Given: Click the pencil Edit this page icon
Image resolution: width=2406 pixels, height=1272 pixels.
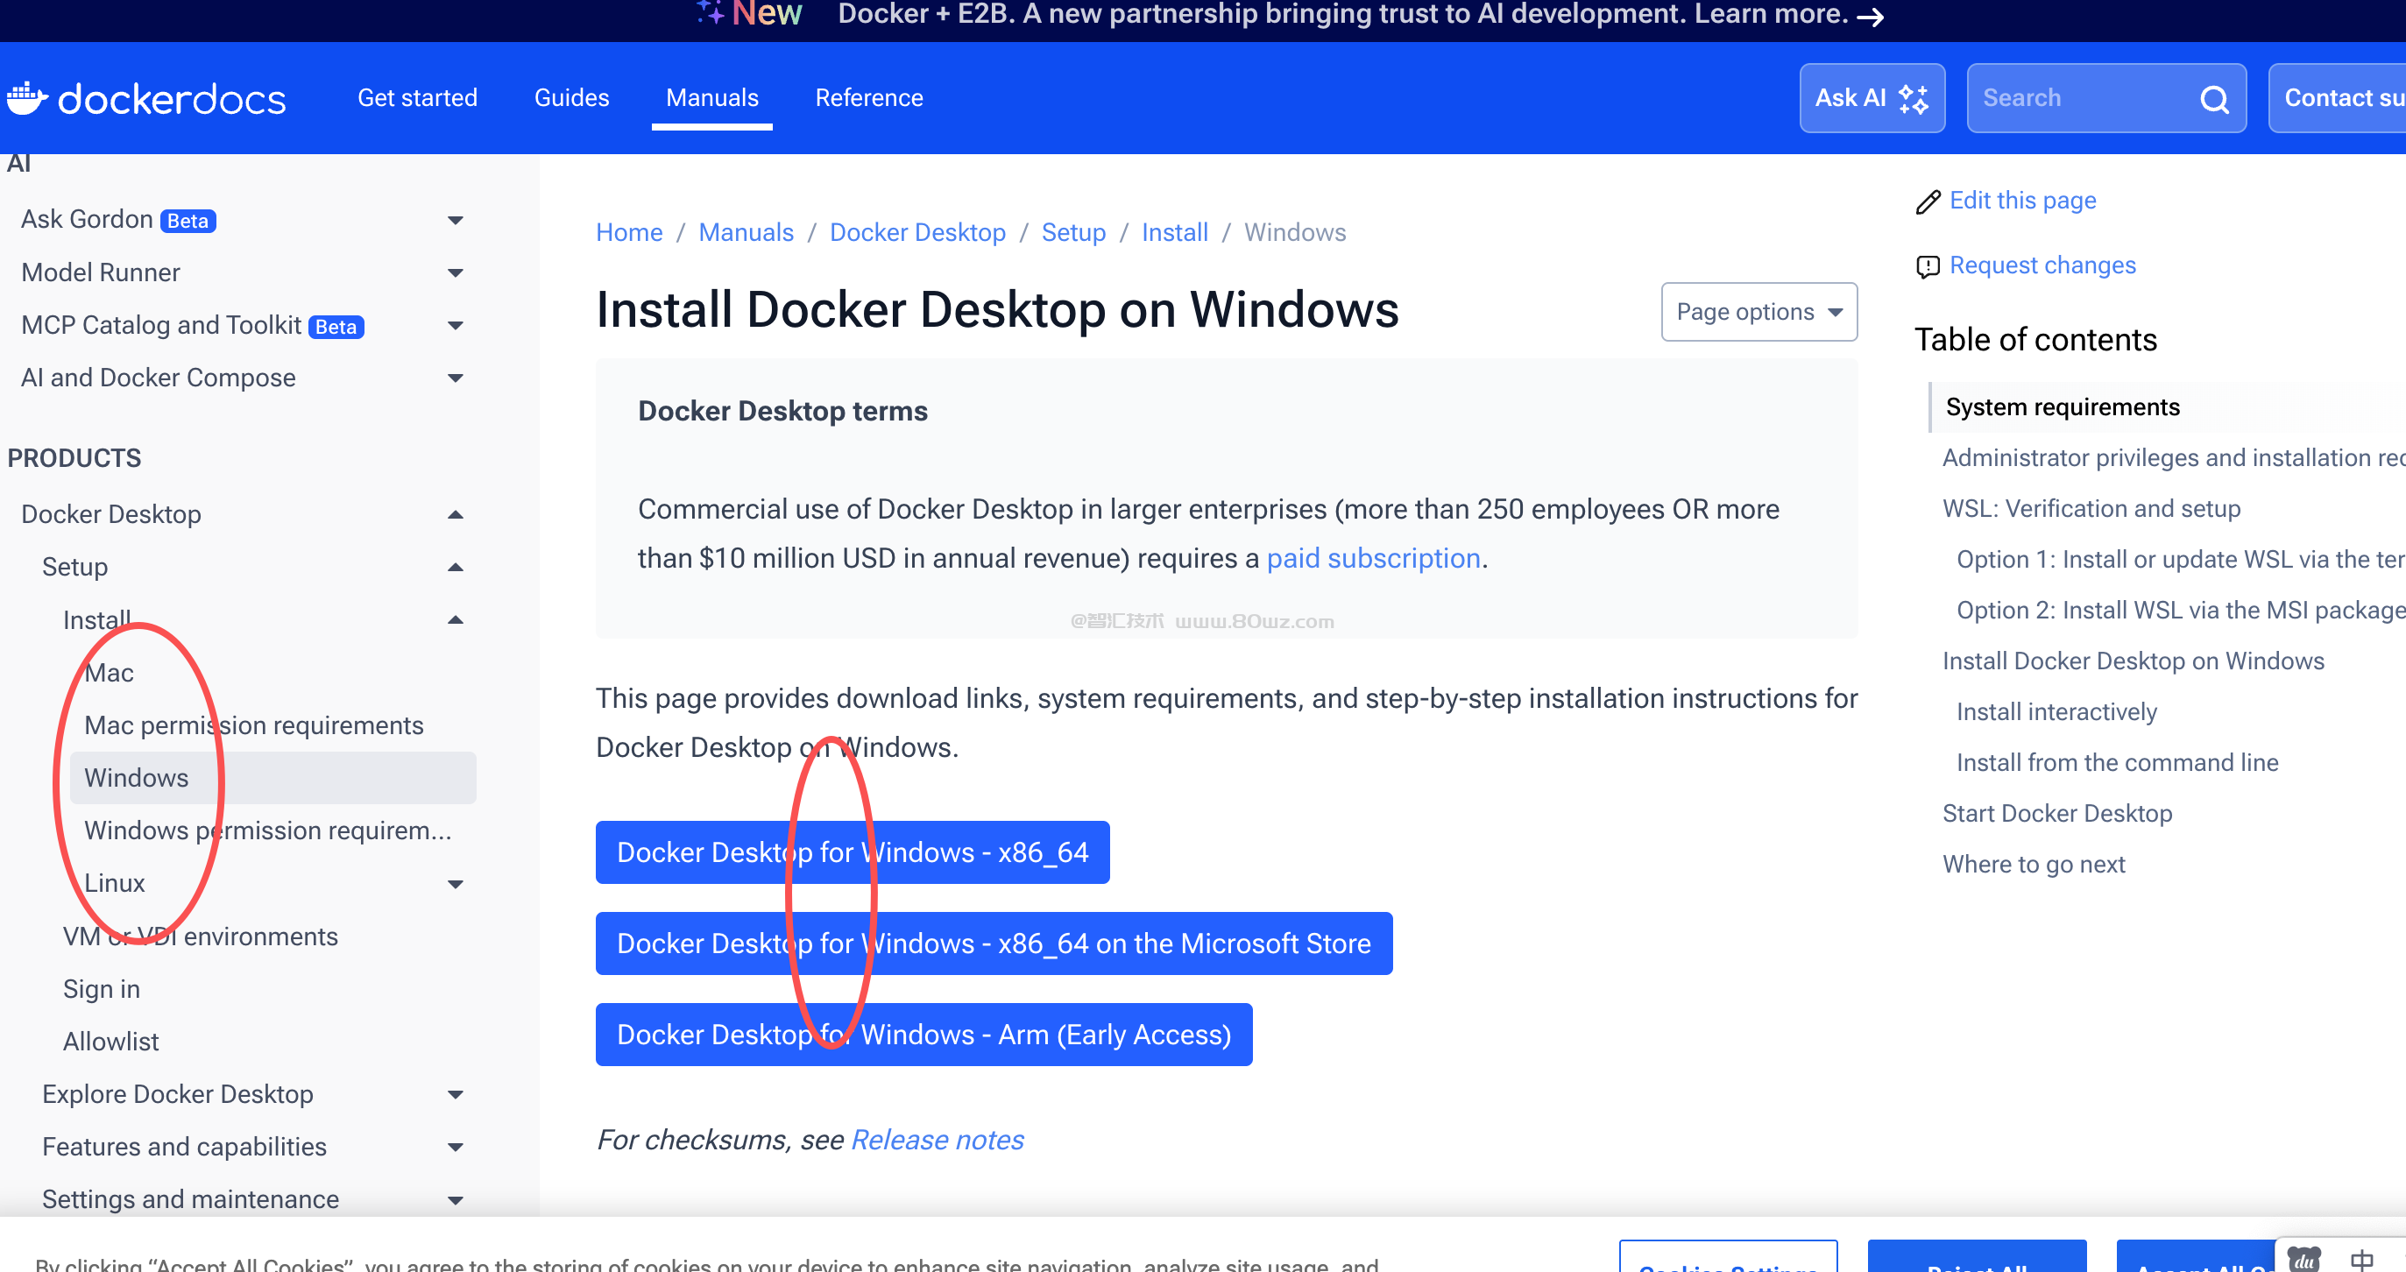Looking at the screenshot, I should 1927,201.
